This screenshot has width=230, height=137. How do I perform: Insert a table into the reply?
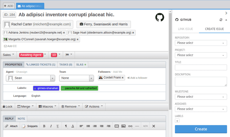tap(117, 126)
